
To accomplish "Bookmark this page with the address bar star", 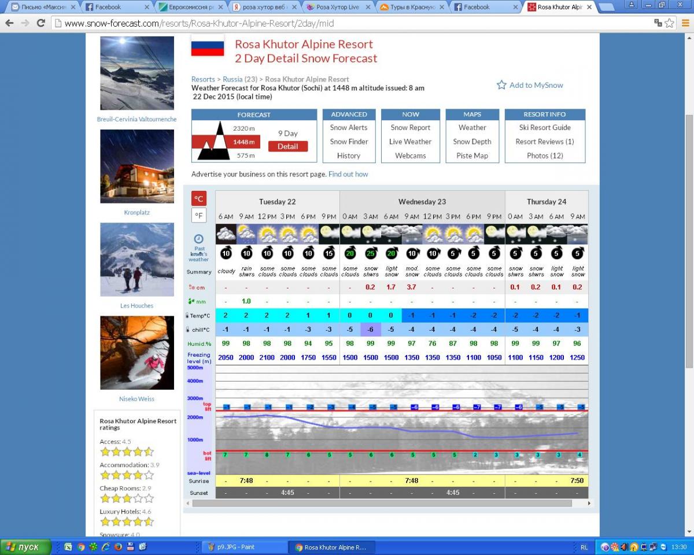I will click(x=670, y=23).
